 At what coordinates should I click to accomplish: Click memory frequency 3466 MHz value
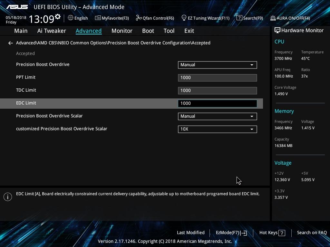pos(283,128)
